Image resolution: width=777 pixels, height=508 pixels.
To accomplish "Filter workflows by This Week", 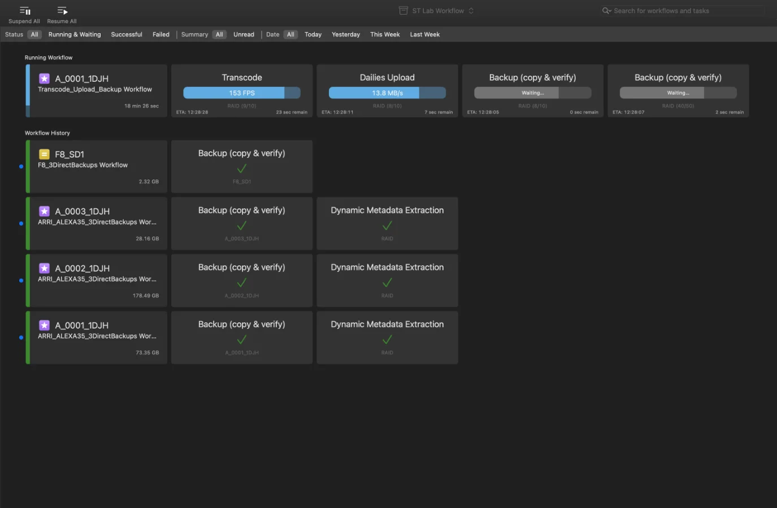I will [385, 34].
